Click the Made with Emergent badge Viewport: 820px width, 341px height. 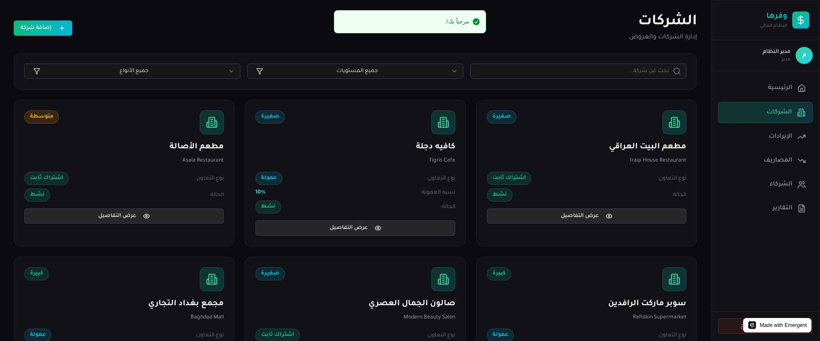[777, 325]
